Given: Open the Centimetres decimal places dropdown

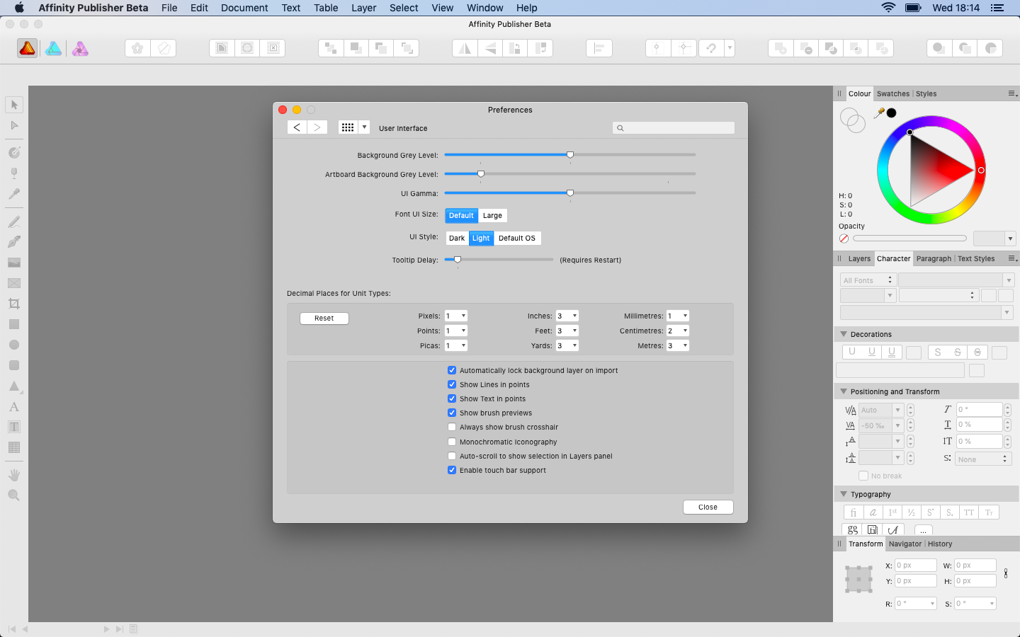Looking at the screenshot, I should coord(677,331).
